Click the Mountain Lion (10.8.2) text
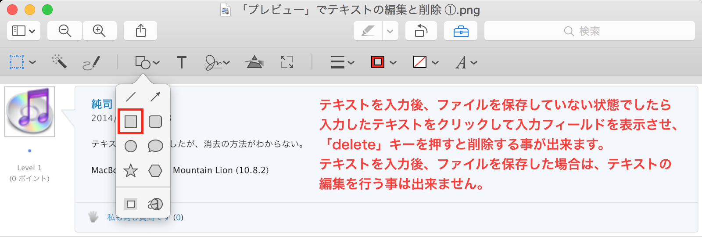This screenshot has width=702, height=237. 221,170
